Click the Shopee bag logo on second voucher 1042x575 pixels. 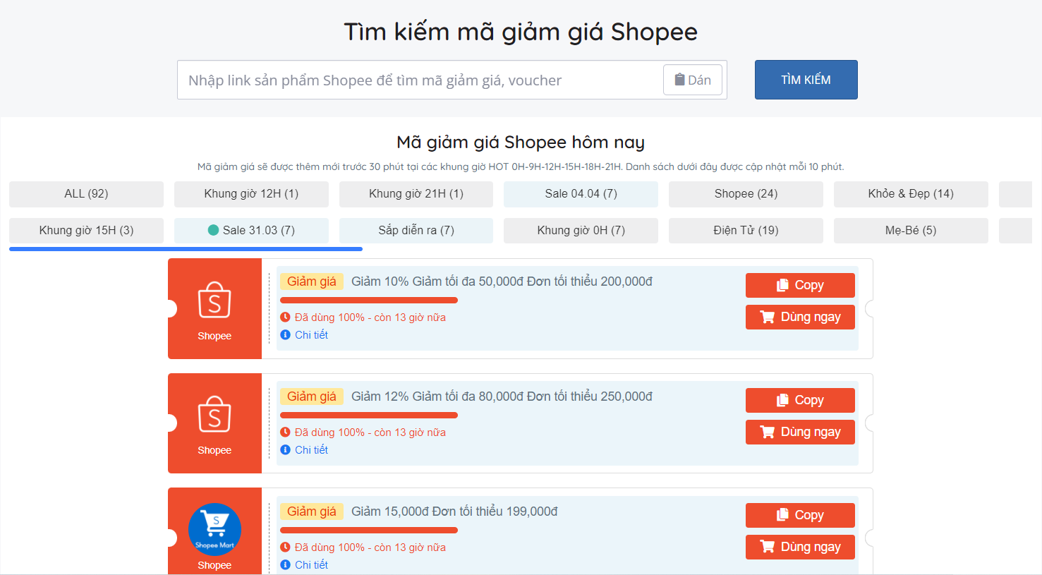[214, 415]
